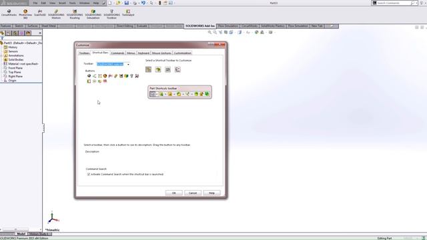Open the Window menu
Image resolution: width=427 pixels, height=240 pixels.
pyautogui.click(x=85, y=3)
